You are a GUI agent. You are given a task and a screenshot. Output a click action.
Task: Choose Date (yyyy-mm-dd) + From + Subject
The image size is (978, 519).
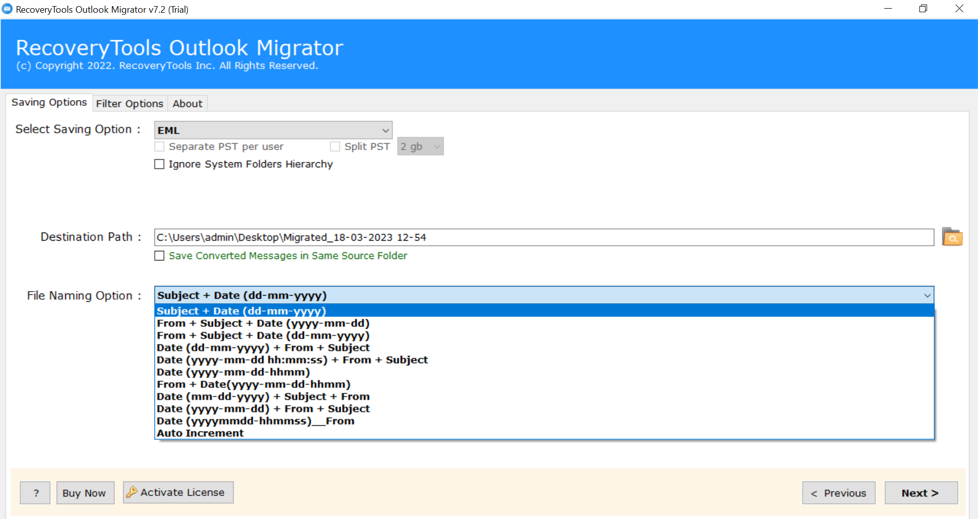coord(544,409)
